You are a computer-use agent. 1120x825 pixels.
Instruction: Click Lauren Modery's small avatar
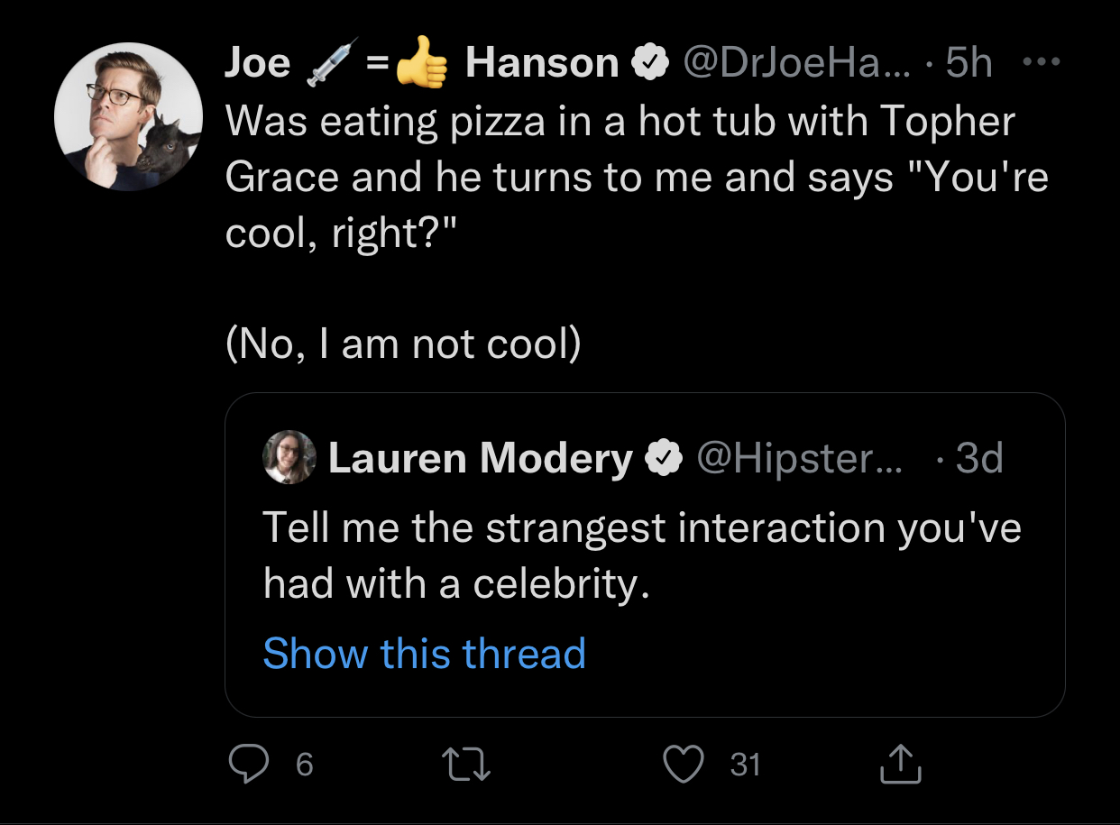click(x=289, y=457)
